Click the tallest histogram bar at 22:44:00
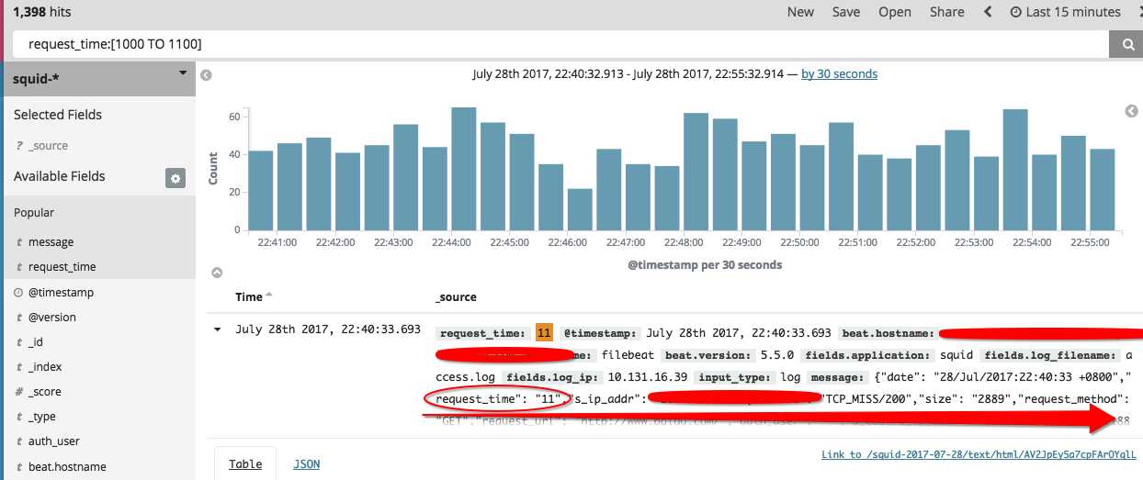Viewport: 1143px width, 480px height. click(464, 169)
